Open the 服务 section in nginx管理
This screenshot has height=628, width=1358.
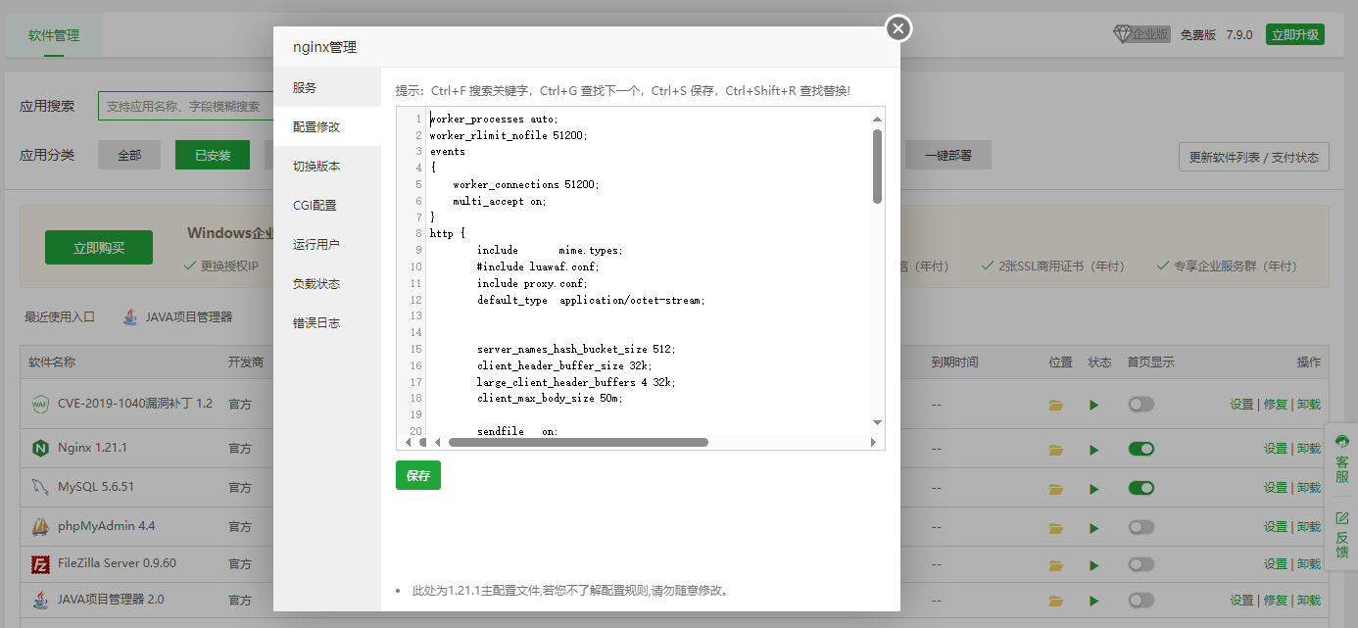326,87
